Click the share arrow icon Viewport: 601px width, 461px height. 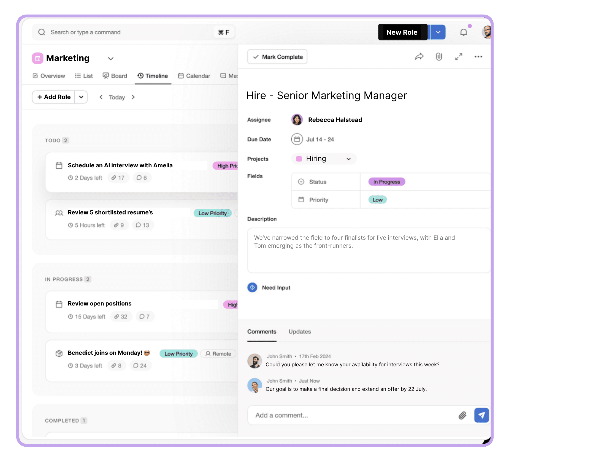click(419, 57)
